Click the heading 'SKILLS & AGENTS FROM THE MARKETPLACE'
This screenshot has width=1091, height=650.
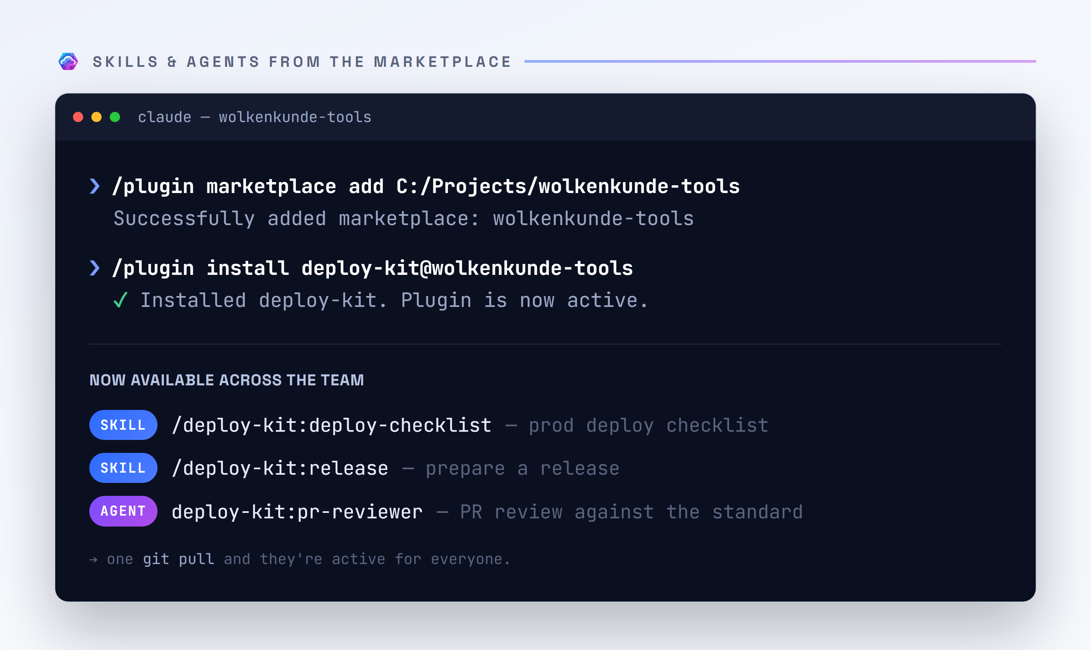click(302, 62)
